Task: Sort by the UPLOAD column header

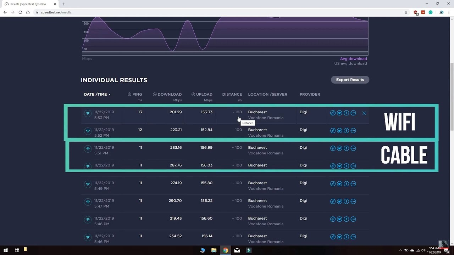Action: pyautogui.click(x=202, y=94)
